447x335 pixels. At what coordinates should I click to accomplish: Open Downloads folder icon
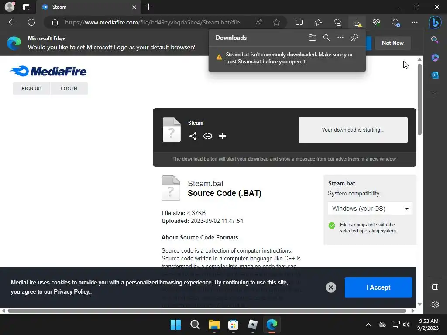313,38
